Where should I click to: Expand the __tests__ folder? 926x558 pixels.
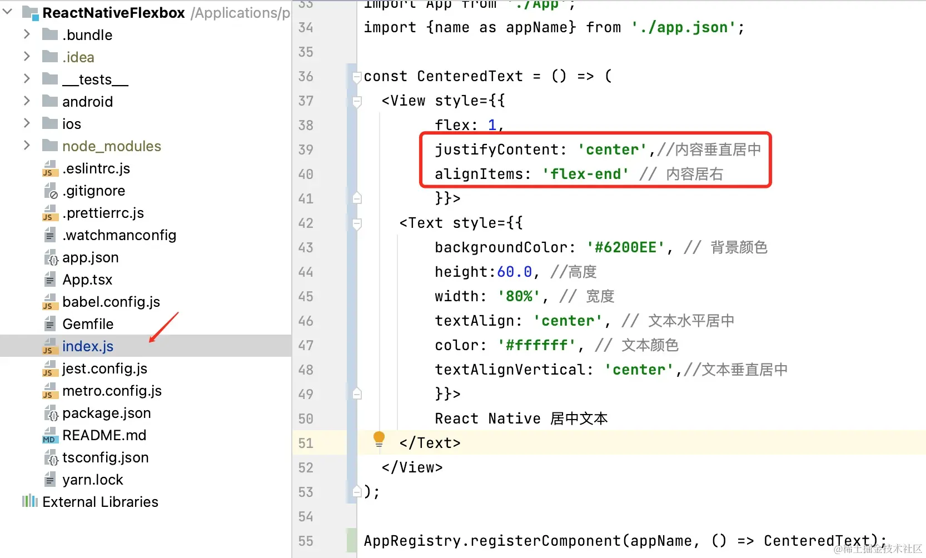coord(27,79)
